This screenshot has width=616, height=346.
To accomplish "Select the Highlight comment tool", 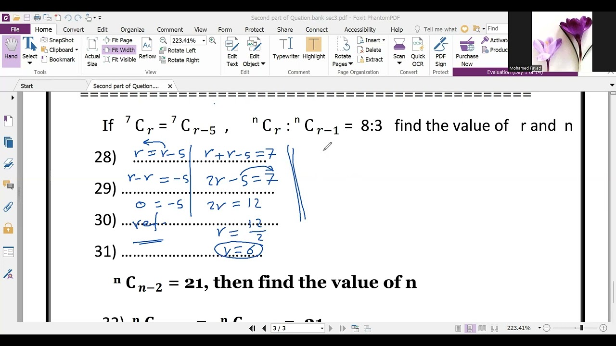I will click(314, 49).
